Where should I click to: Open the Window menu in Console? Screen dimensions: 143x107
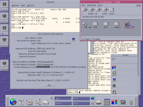click(x=15, y=5)
